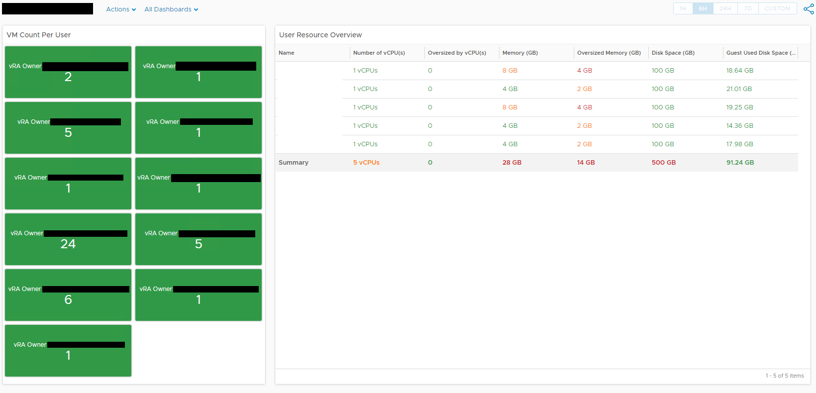Sort by Disk Space (GB) column
Viewport: 816px width, 393px height.
coord(673,53)
